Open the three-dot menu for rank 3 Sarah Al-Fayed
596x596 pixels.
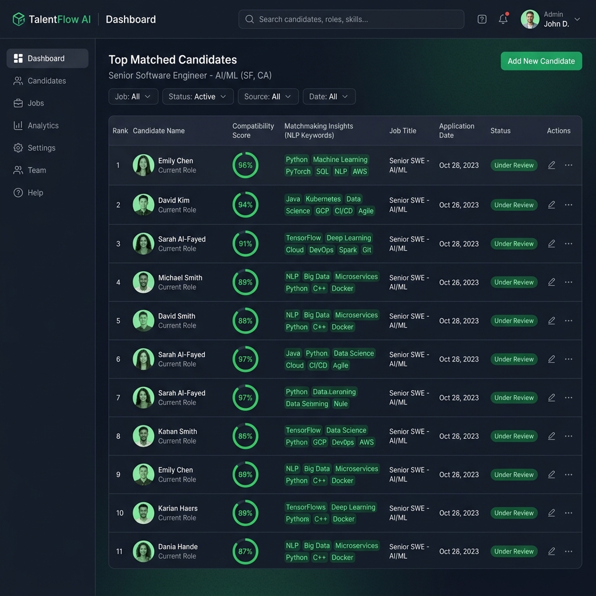tap(569, 244)
